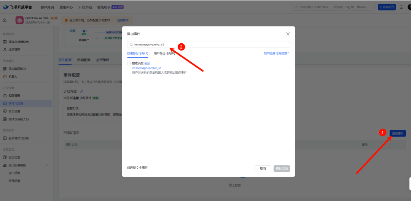Open the nine-dot app grid icon
The image size is (411, 201).
tap(401, 7)
